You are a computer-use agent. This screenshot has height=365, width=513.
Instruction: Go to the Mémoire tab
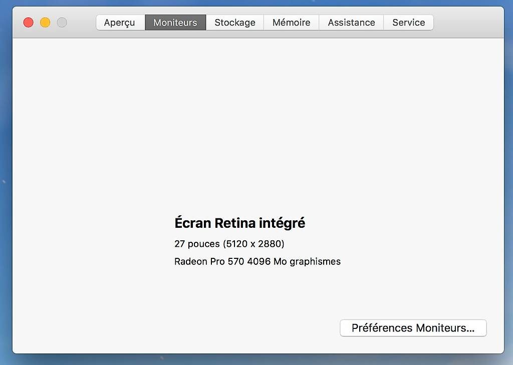pyautogui.click(x=291, y=23)
